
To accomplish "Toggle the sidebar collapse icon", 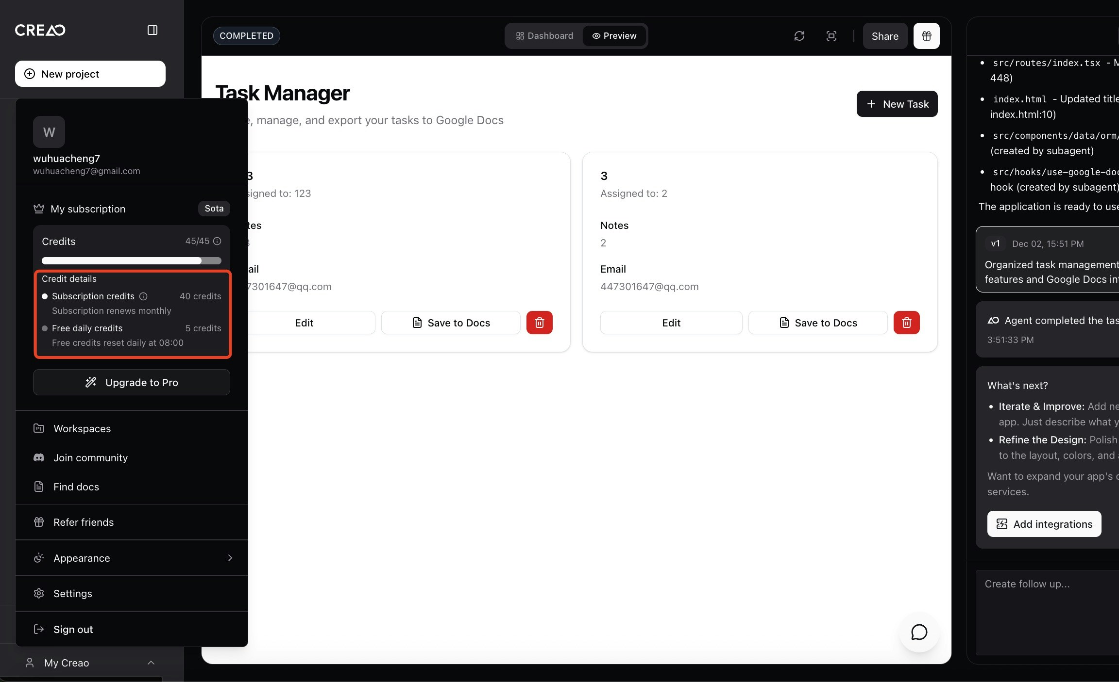I will [152, 30].
